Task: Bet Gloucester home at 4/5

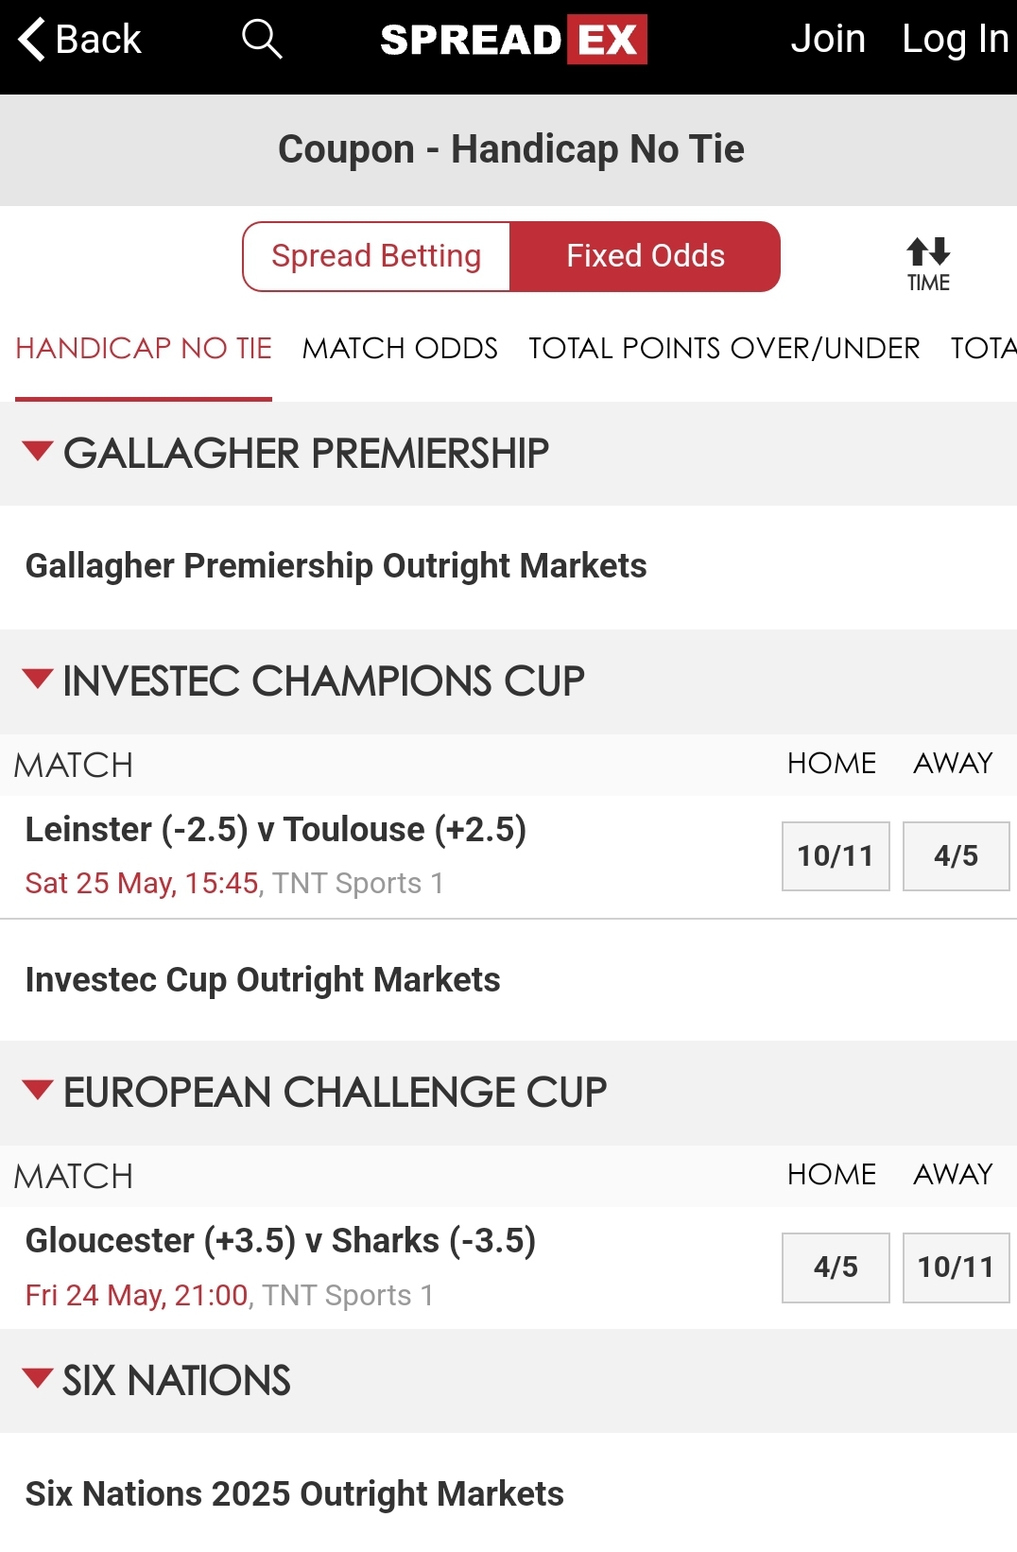Action: coord(836,1267)
